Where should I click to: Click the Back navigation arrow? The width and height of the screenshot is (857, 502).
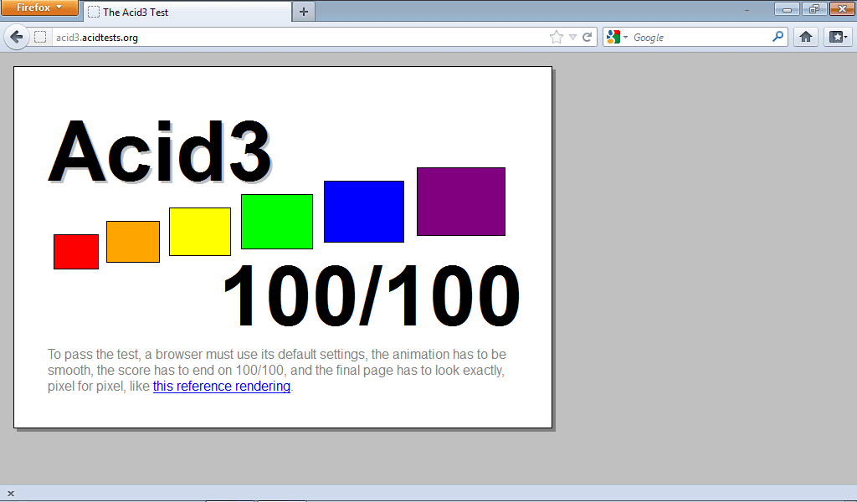(17, 37)
